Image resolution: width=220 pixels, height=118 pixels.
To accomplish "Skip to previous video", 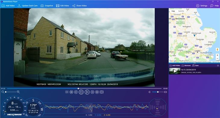I will pyautogui.click(x=71, y=92).
